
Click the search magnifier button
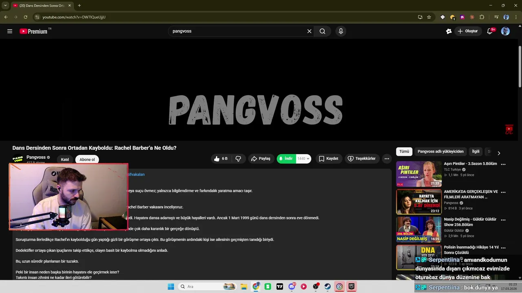(322, 31)
